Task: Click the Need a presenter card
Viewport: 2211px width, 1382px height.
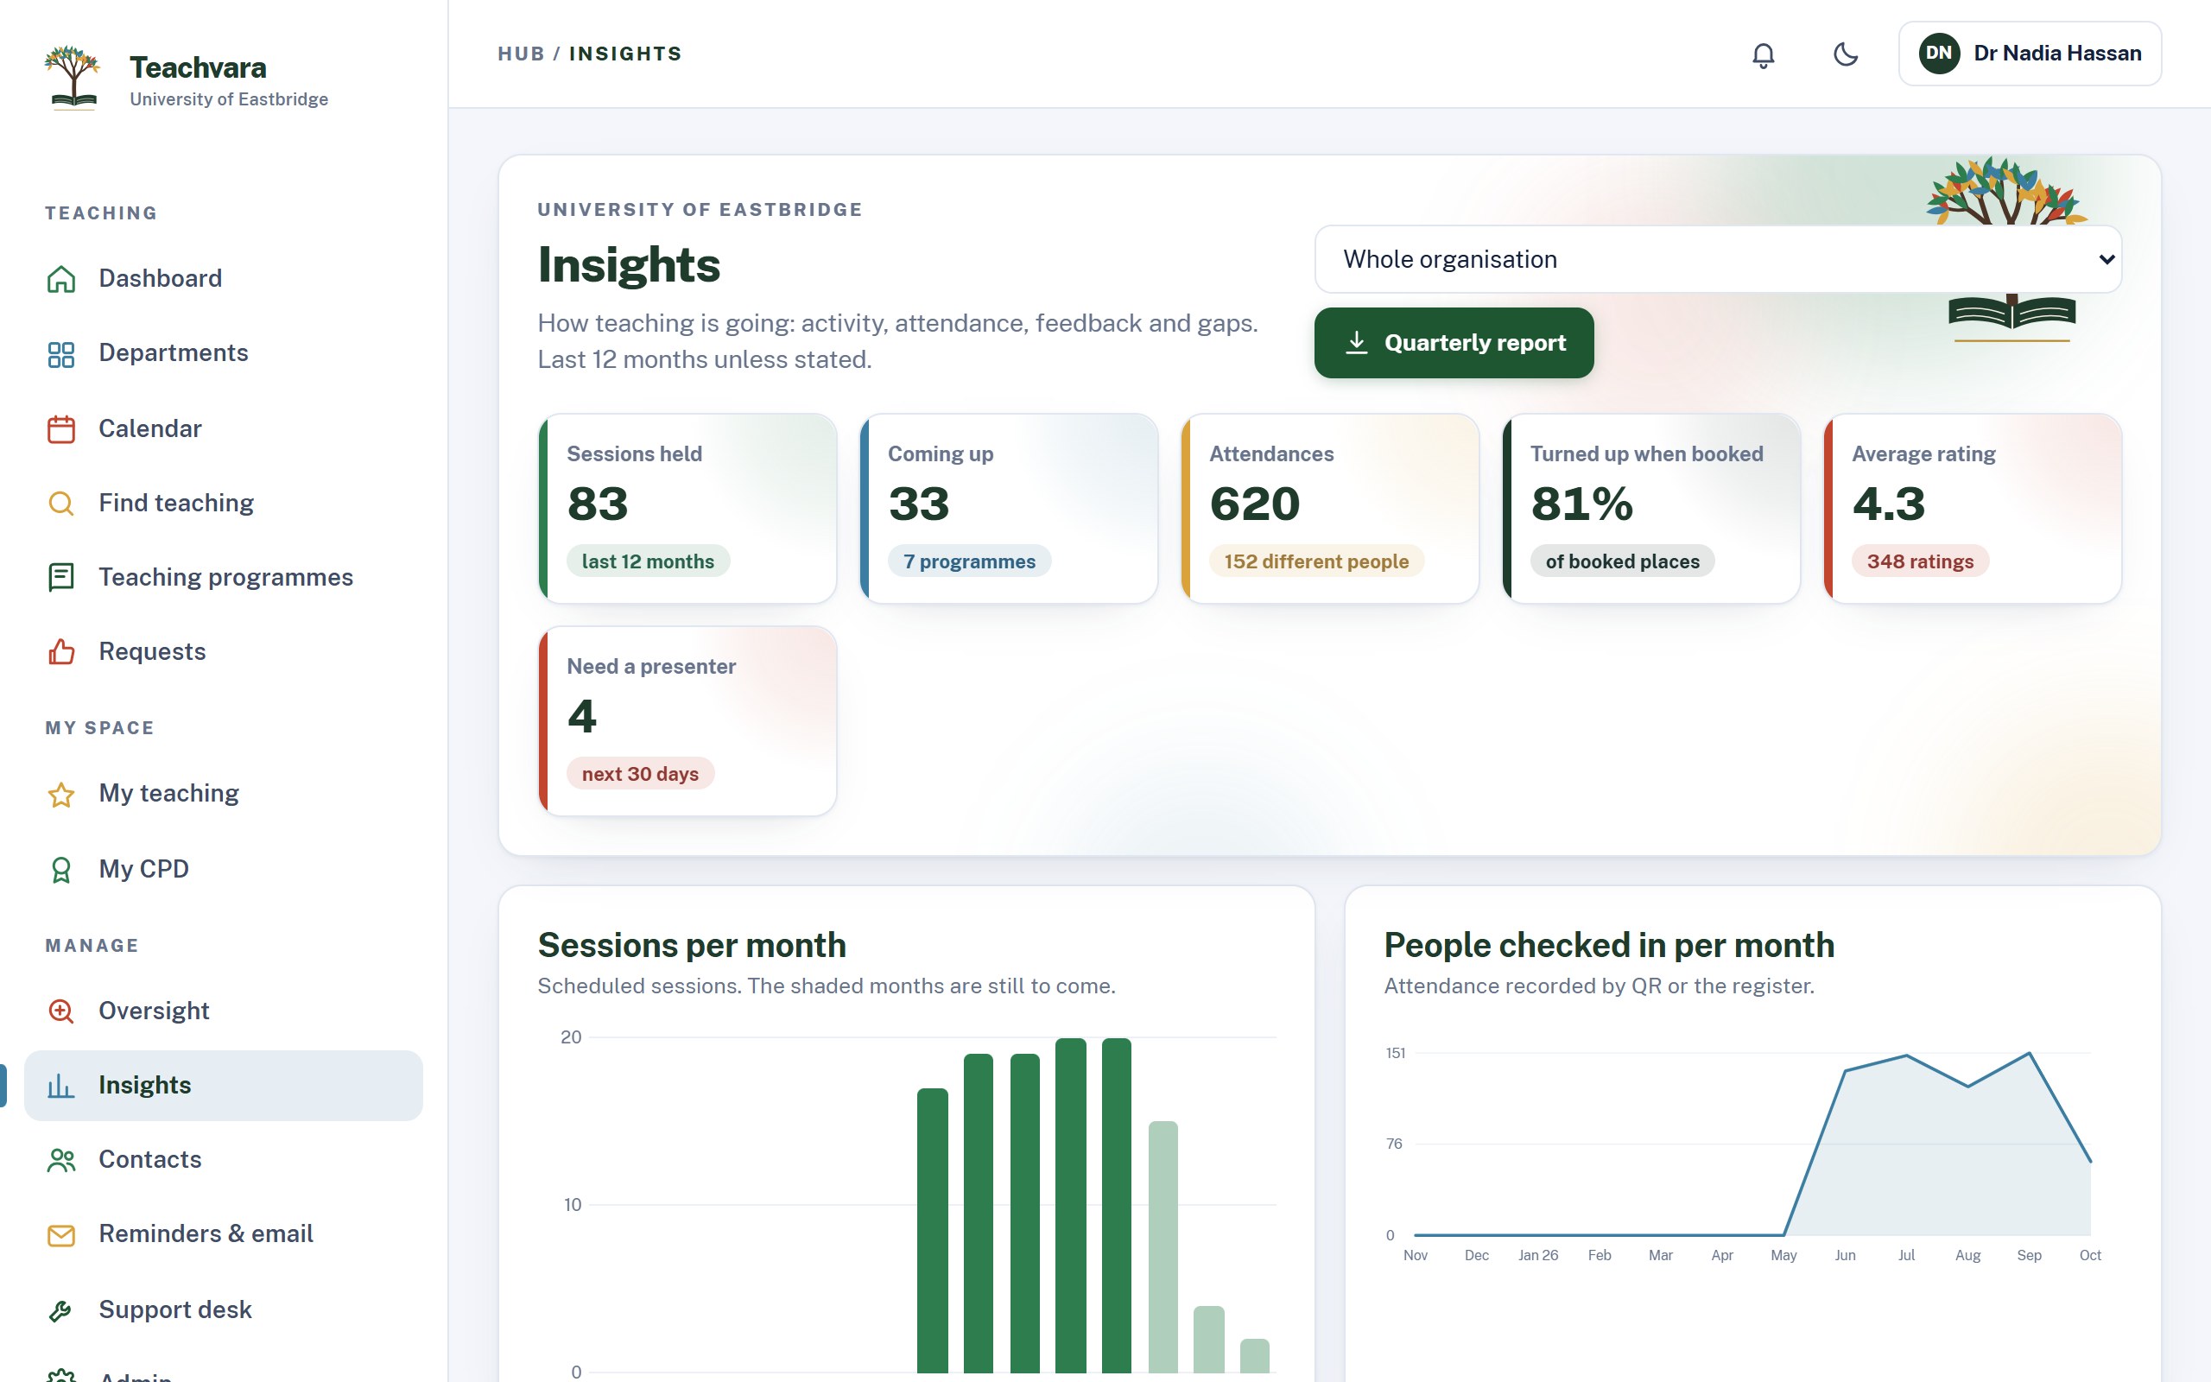Action: 687,721
